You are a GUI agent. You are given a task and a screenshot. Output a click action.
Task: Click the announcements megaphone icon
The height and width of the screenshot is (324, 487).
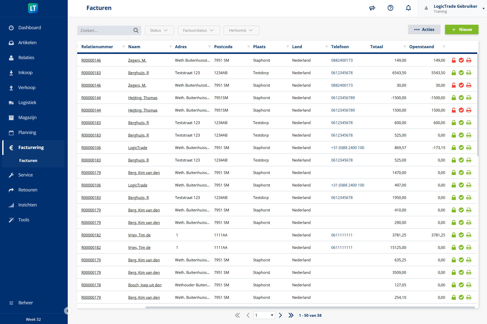(372, 8)
